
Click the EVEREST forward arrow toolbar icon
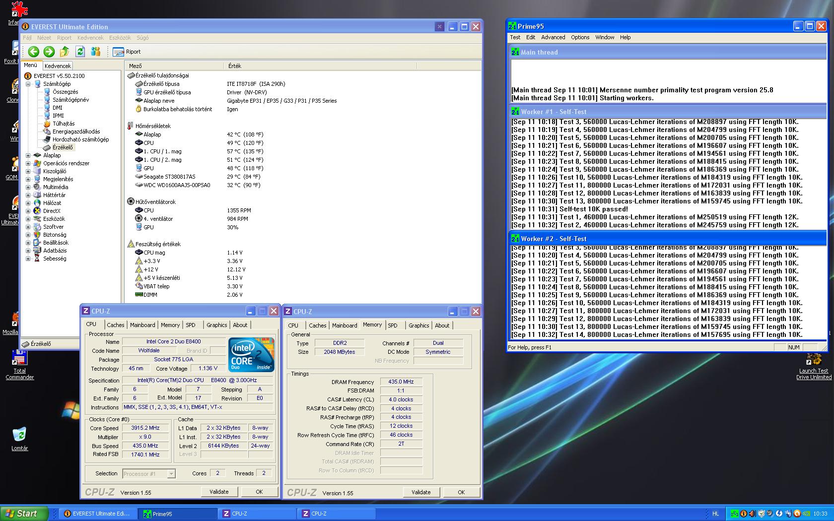pyautogui.click(x=49, y=51)
